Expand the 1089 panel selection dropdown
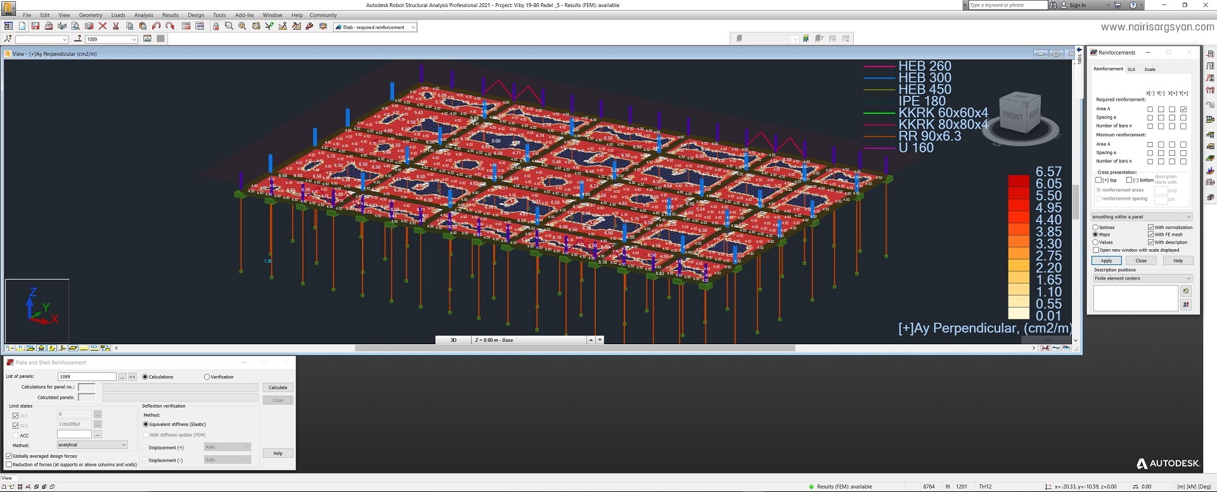 tap(134, 39)
